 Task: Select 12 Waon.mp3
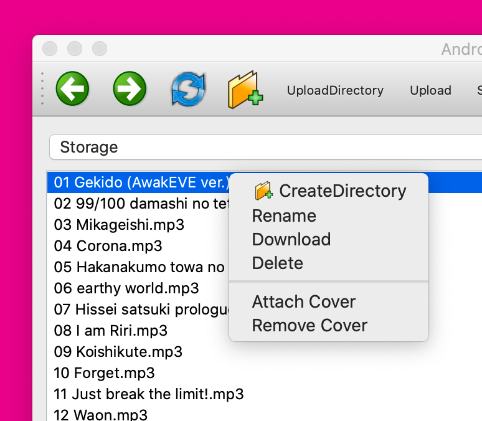pos(100,415)
